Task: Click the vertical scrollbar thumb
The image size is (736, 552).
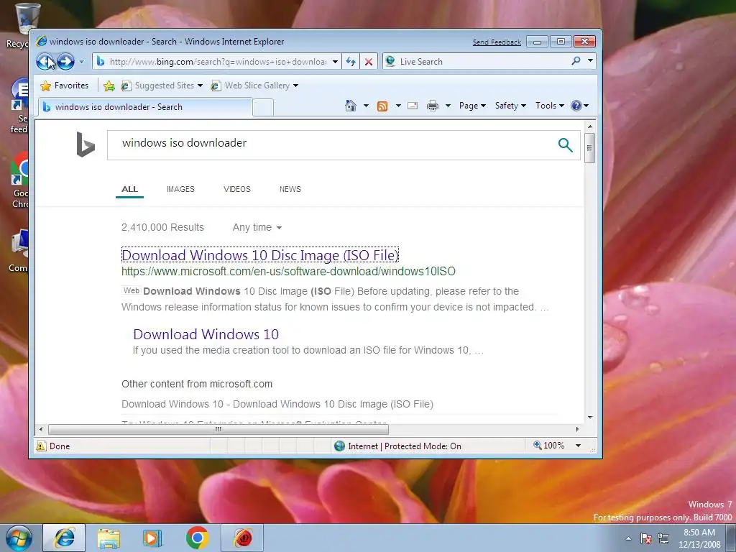Action: click(x=590, y=148)
